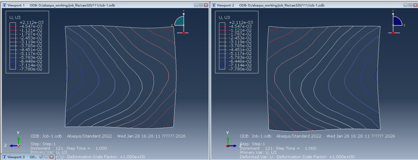Minimize Viewport 1 window
The image size is (418, 160).
tap(196, 5)
